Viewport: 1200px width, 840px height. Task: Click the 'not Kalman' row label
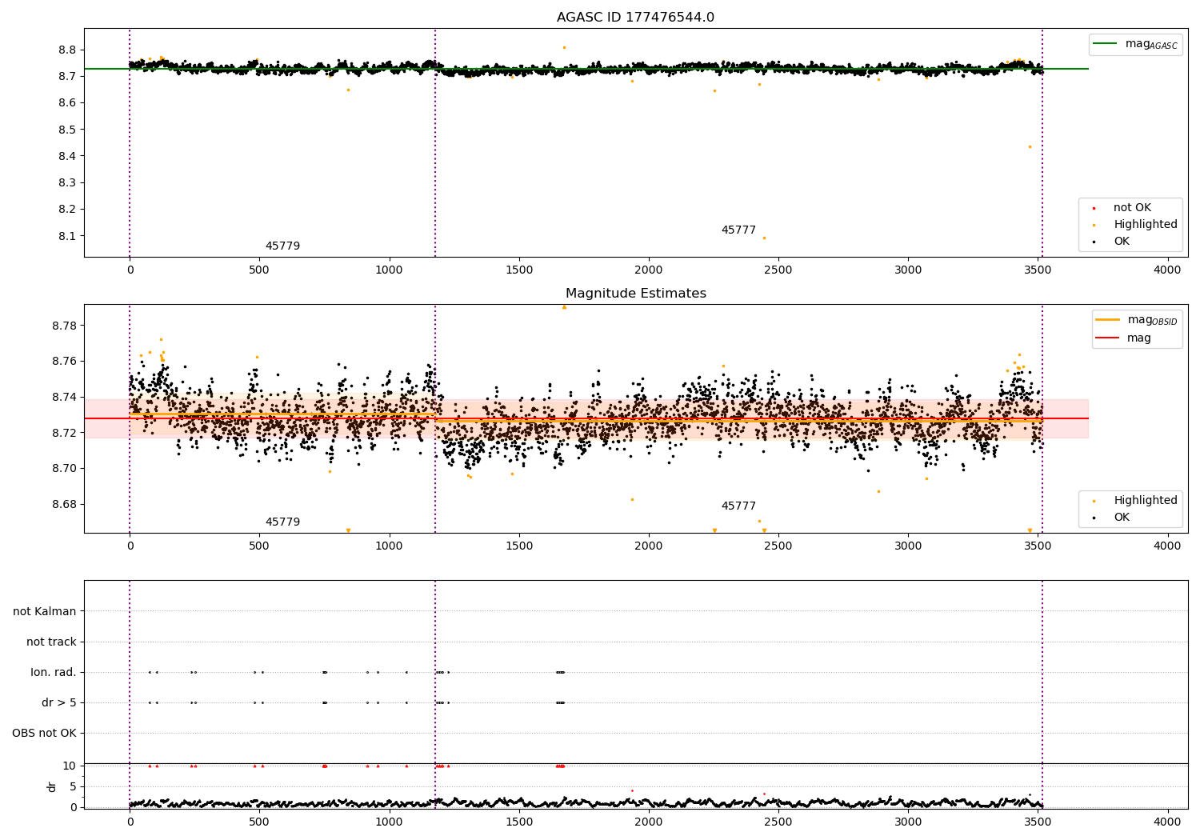(45, 612)
